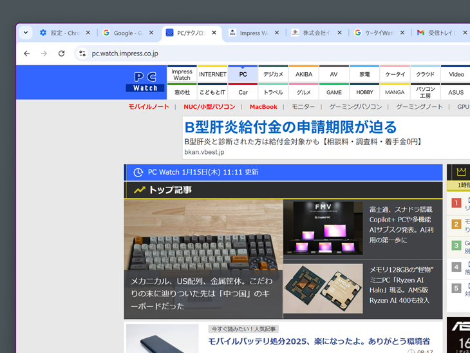
Task: Open the クラウド site link
Action: pos(426,74)
